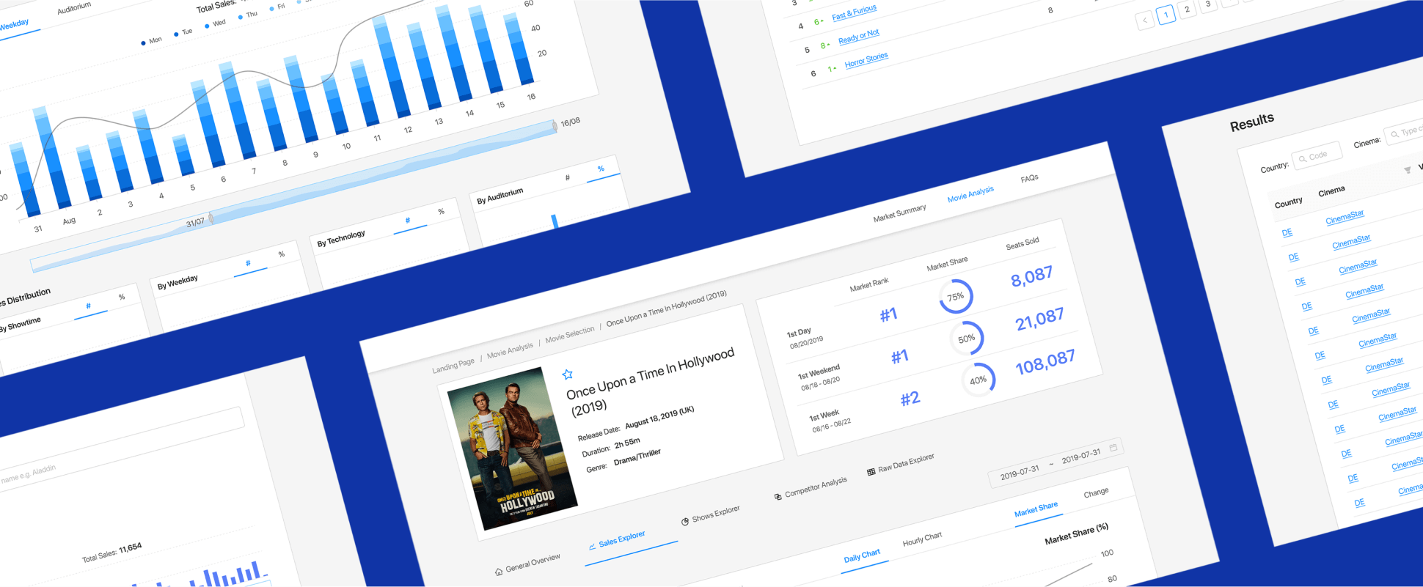Click the Thu legend dot in chart

tap(240, 17)
